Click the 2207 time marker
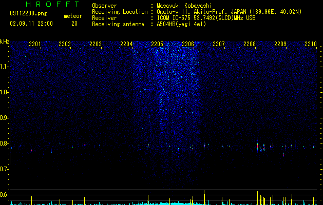Image resolution: width=323 pixels, height=205 pixels. tap(219, 44)
